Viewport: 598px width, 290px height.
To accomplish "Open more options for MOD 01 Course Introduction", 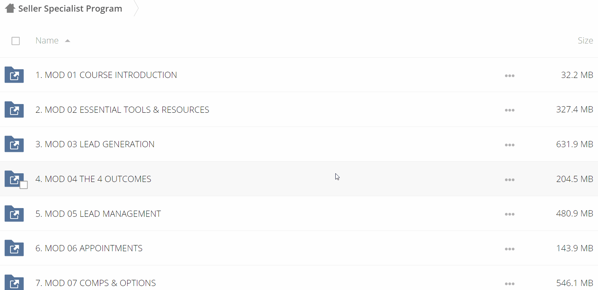I will (510, 75).
